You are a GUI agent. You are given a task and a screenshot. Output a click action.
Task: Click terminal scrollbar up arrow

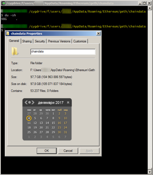point(150,8)
